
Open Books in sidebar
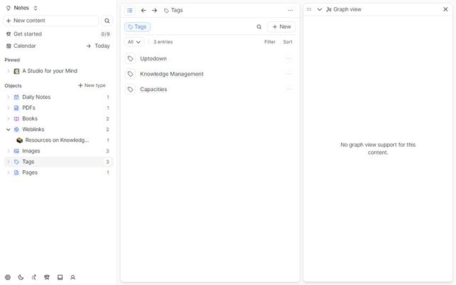click(30, 118)
